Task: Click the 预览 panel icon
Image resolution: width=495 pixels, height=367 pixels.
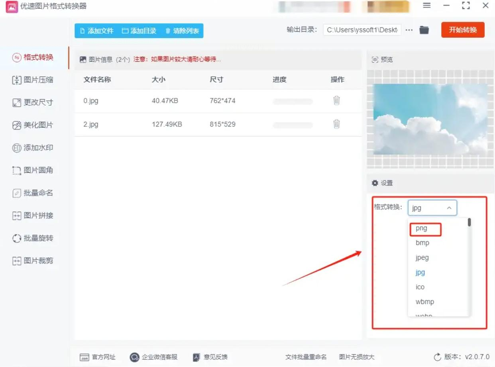Action: 375,60
